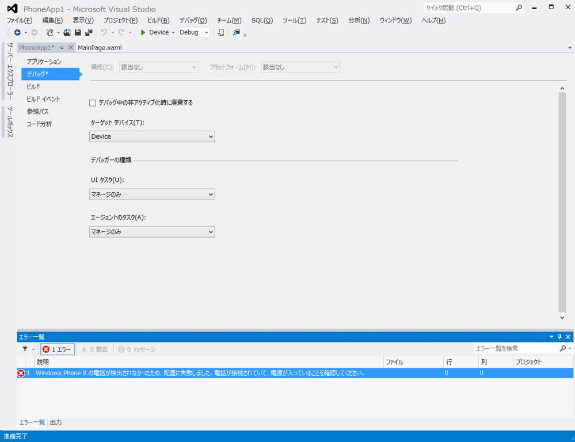Viewport: 575px width, 442px height.
Task: Open the Error List window options arrow
Action: coord(551,337)
